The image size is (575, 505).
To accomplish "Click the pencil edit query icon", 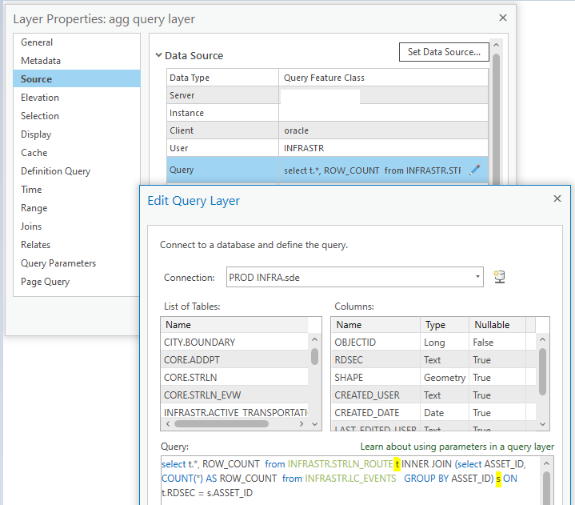I will click(x=475, y=170).
